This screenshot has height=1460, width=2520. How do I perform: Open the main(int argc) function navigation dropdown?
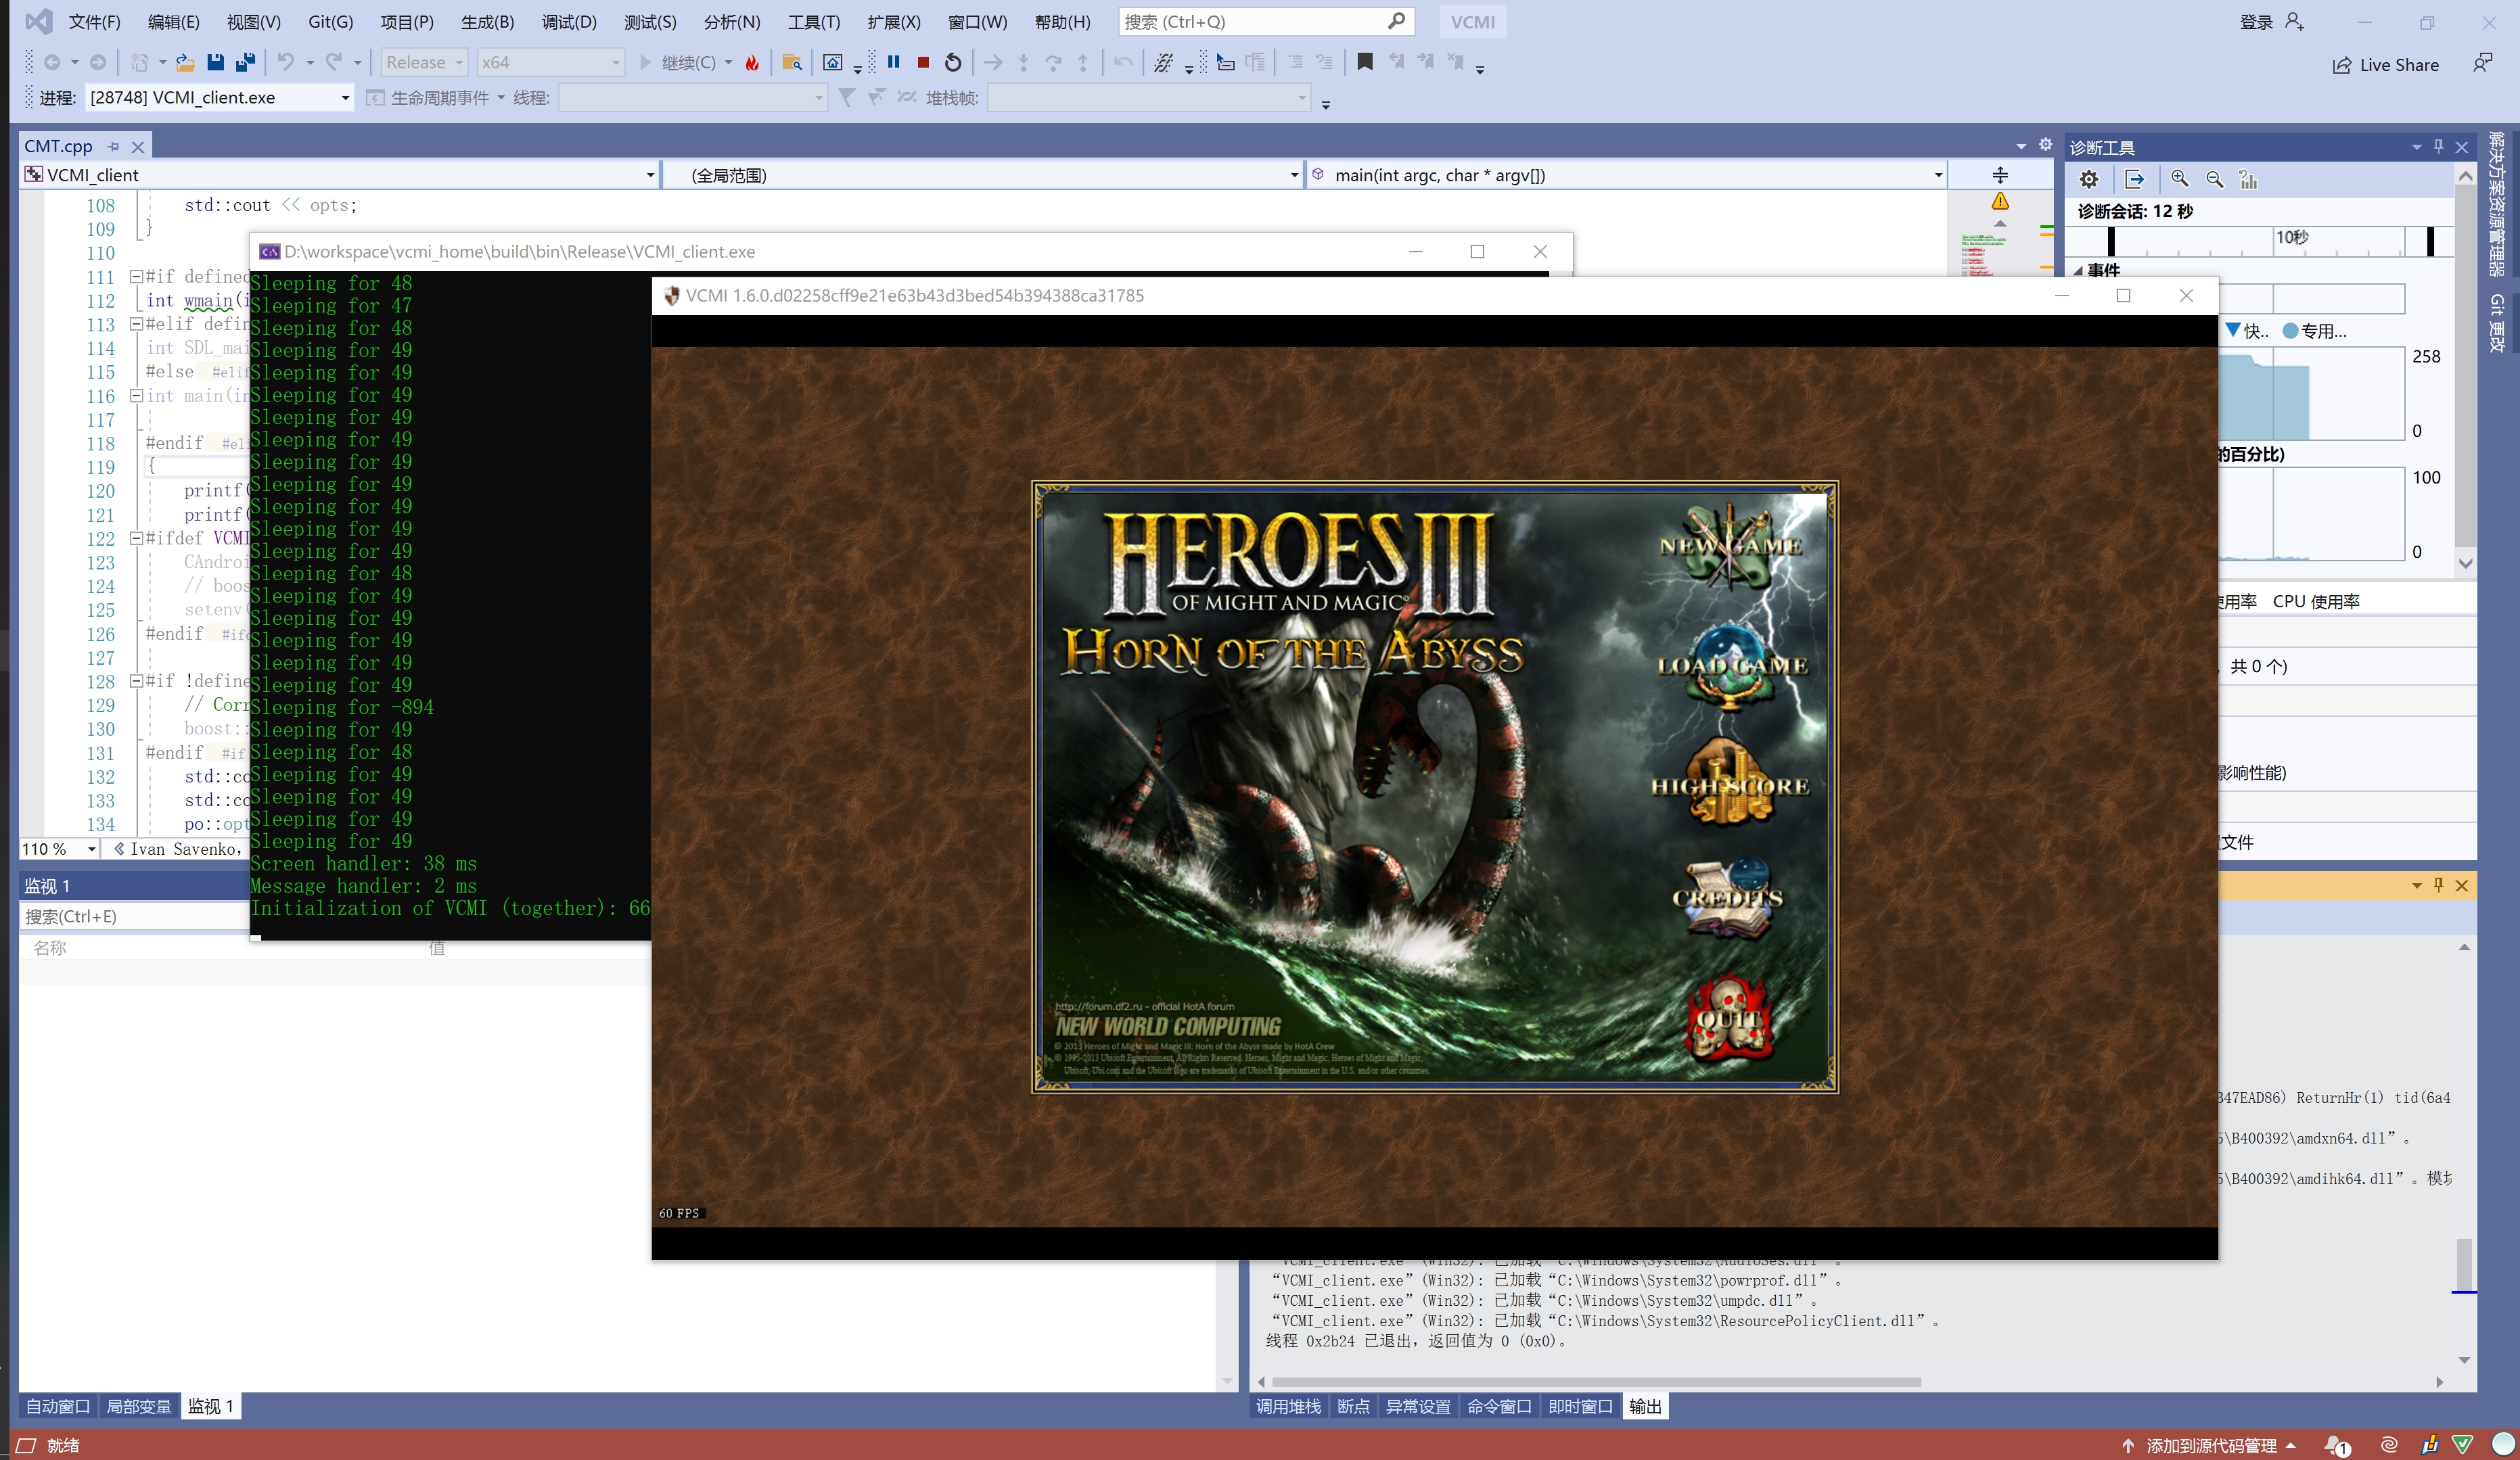(x=1627, y=176)
